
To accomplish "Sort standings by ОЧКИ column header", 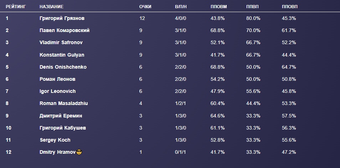I will pyautogui.click(x=145, y=7).
